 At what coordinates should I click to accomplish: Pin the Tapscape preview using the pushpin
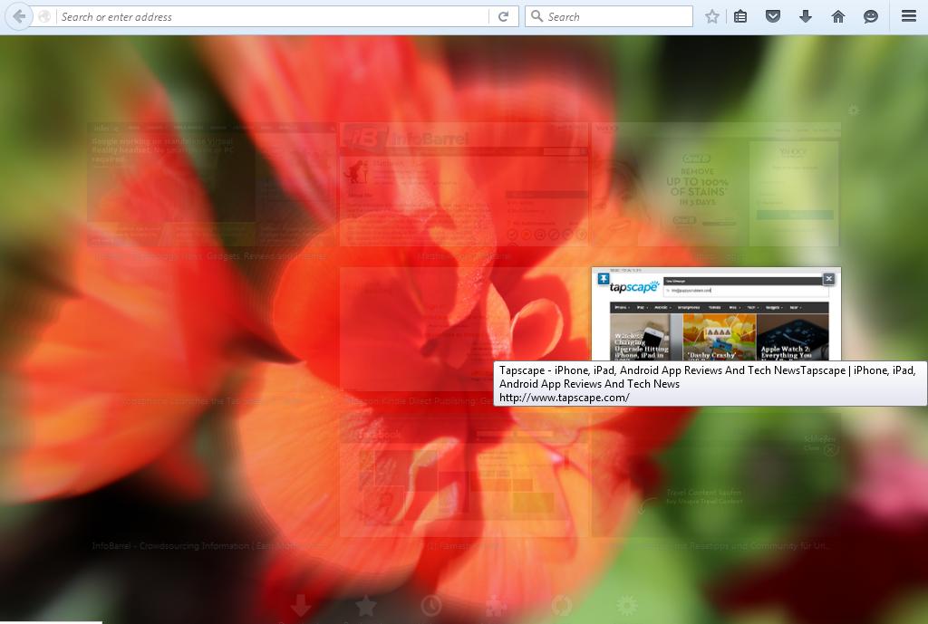604,280
